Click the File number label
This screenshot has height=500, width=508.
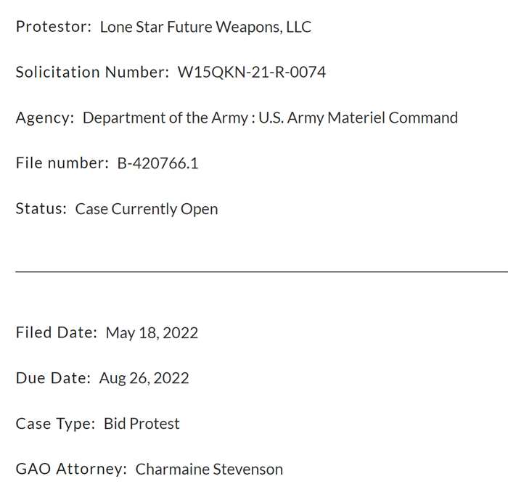62,163
